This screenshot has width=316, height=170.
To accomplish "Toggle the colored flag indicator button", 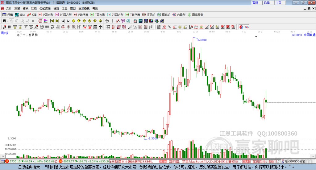I will point(46,21).
